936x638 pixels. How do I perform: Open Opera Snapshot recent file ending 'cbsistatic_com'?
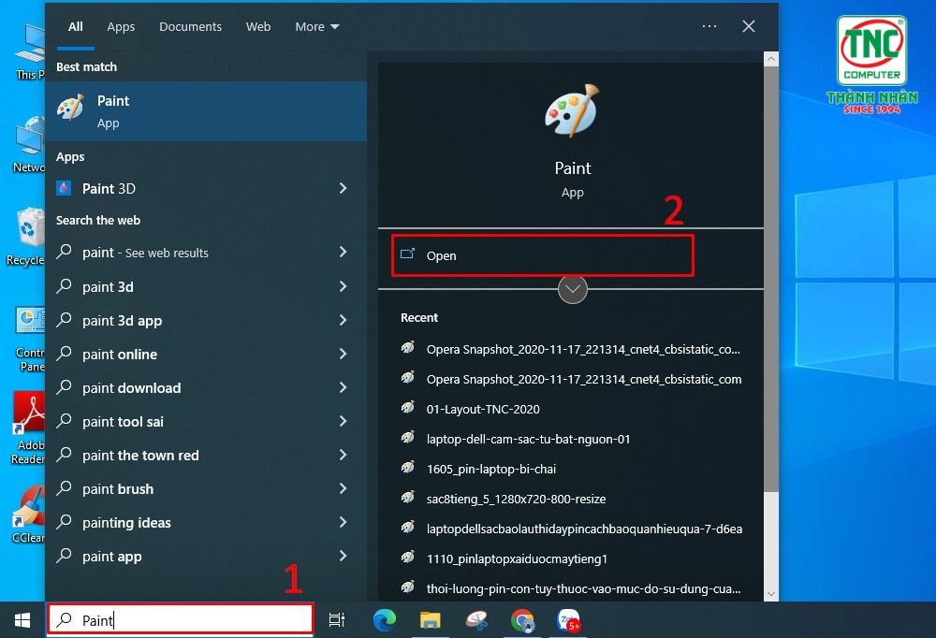(584, 380)
